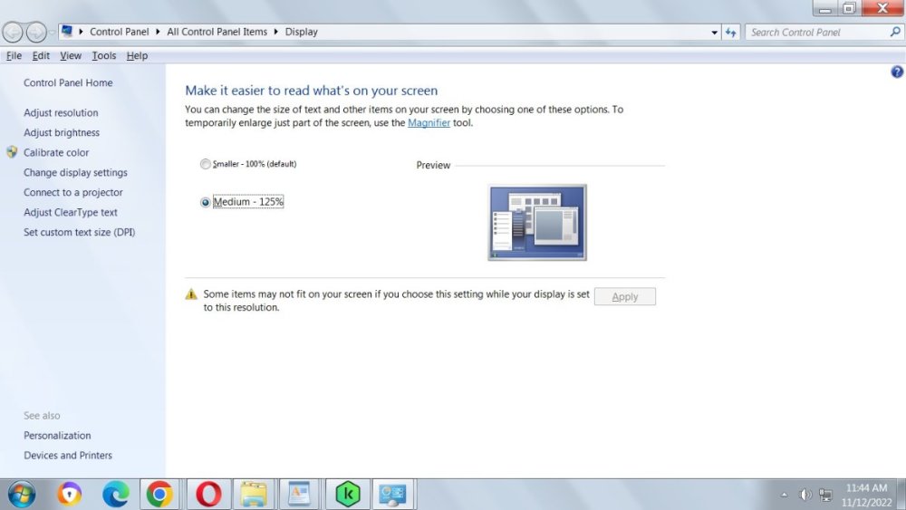The height and width of the screenshot is (510, 906).
Task: Click the Control Panel breadcrumb
Action: point(119,32)
